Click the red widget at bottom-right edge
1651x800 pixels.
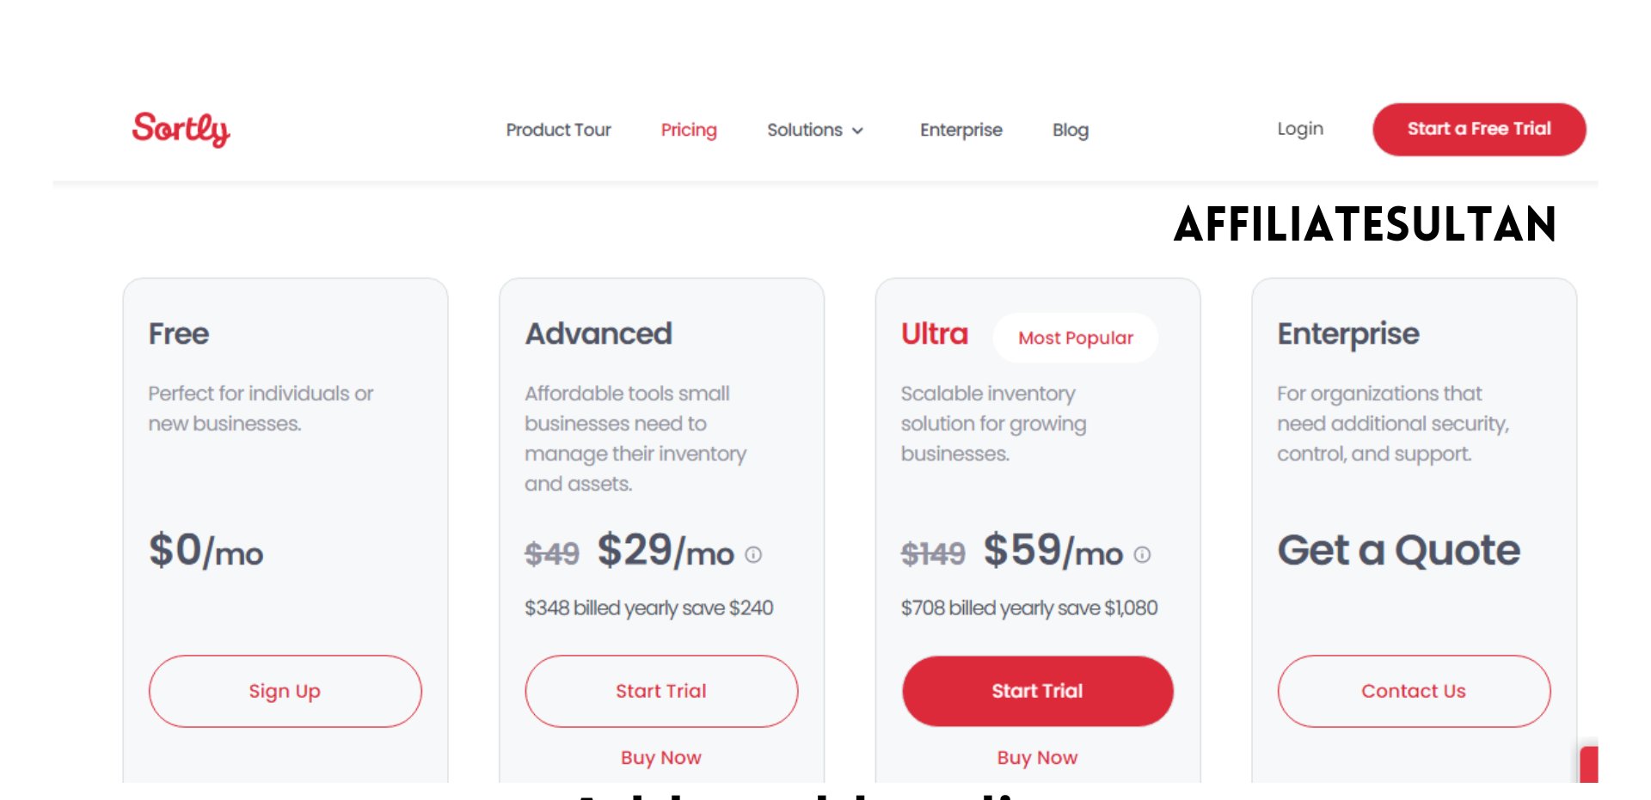(x=1589, y=765)
